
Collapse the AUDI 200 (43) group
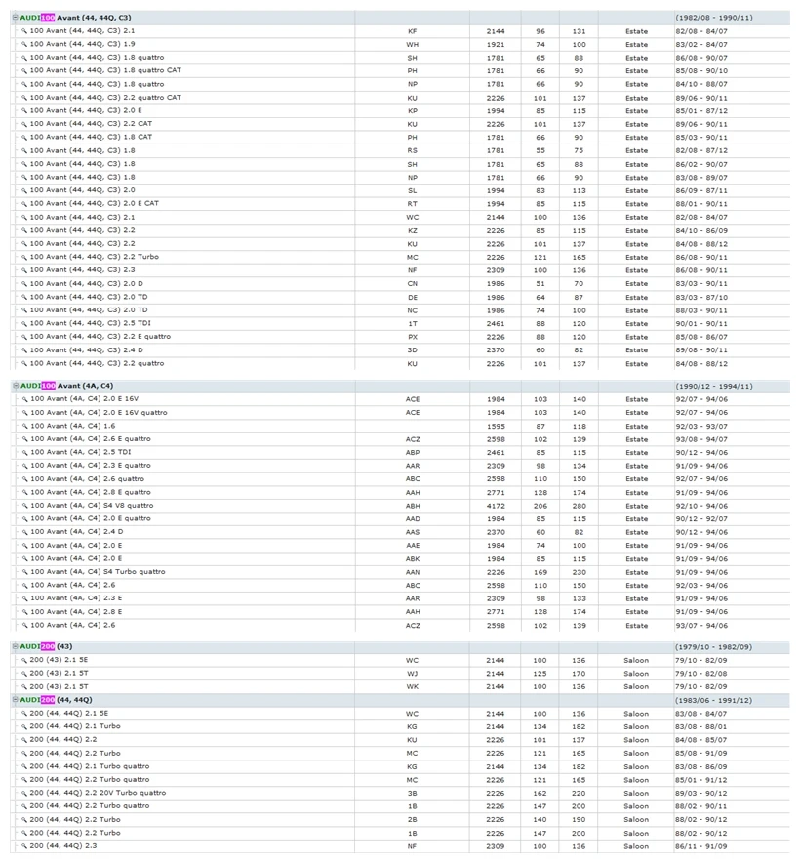[x=15, y=646]
